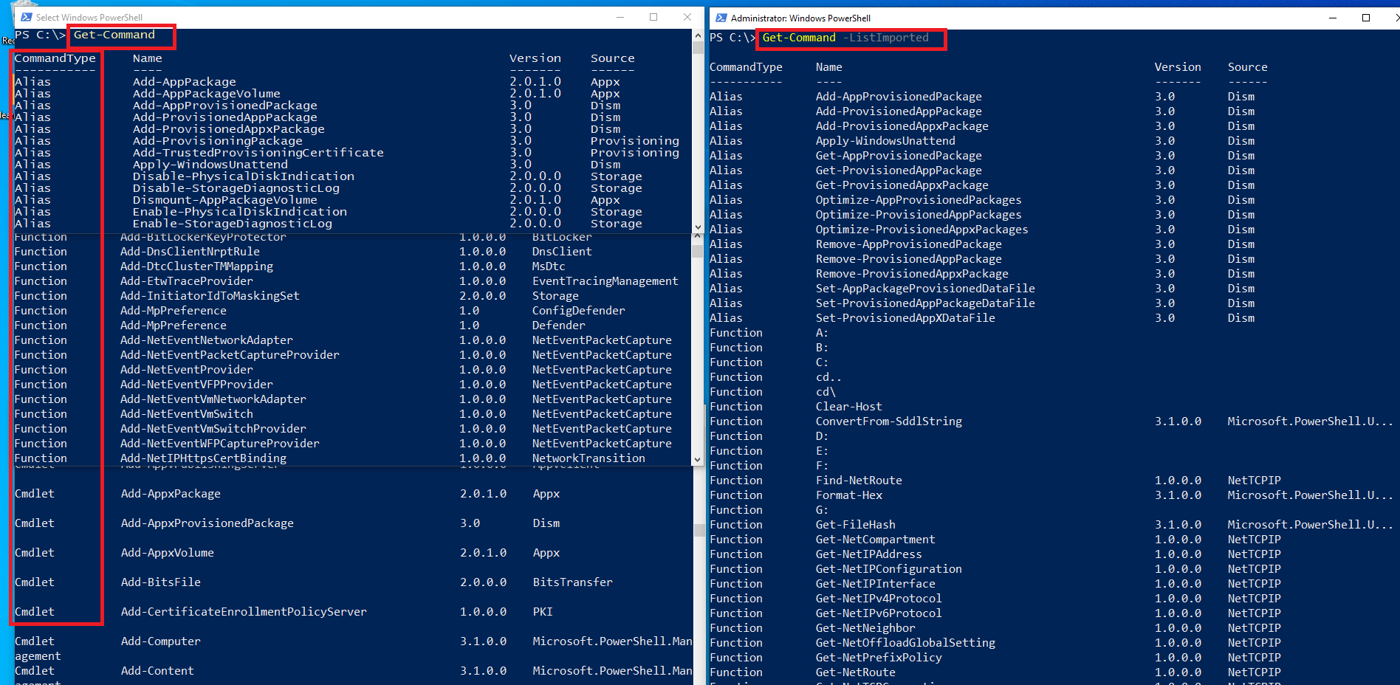Maximize the Administrator Windows PowerShell window
The width and height of the screenshot is (1400, 685).
(x=1366, y=18)
